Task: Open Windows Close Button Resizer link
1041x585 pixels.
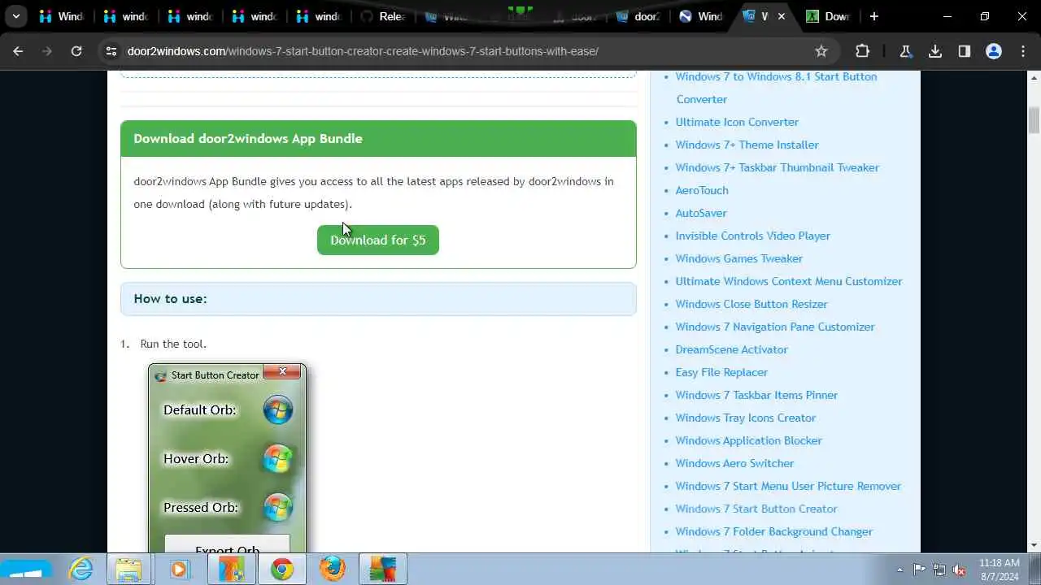Action: pyautogui.click(x=751, y=304)
